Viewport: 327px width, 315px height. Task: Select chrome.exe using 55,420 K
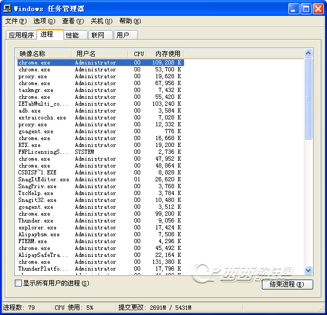coord(101,97)
